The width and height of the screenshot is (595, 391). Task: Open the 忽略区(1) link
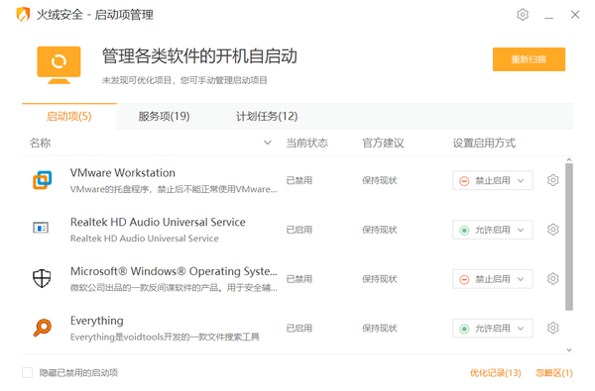tap(554, 373)
